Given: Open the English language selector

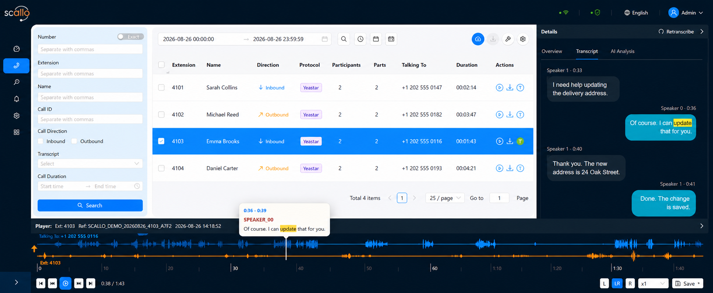Looking at the screenshot, I should [x=636, y=13].
